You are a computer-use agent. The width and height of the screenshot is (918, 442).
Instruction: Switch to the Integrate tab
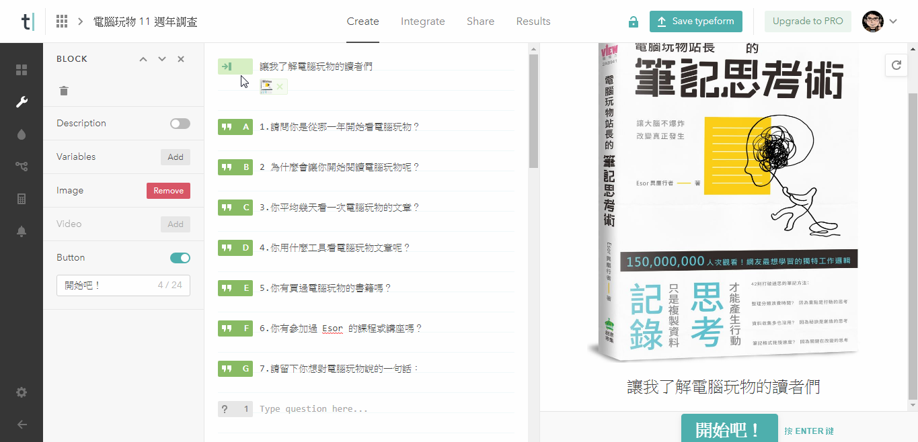pyautogui.click(x=423, y=21)
